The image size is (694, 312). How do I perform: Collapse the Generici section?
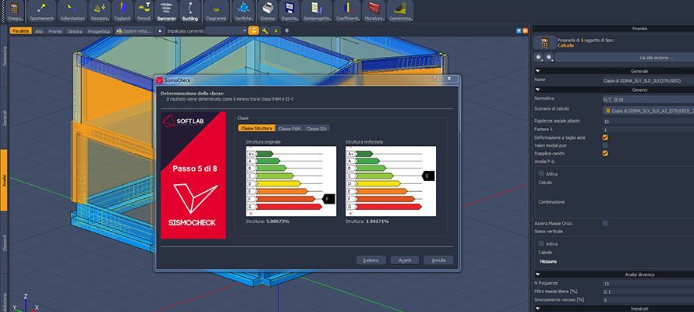click(538, 90)
